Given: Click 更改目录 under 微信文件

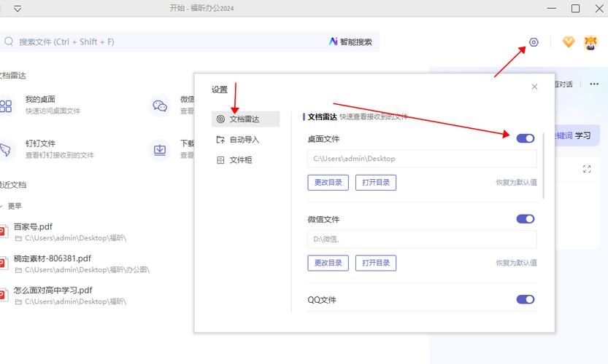Looking at the screenshot, I should coord(328,263).
